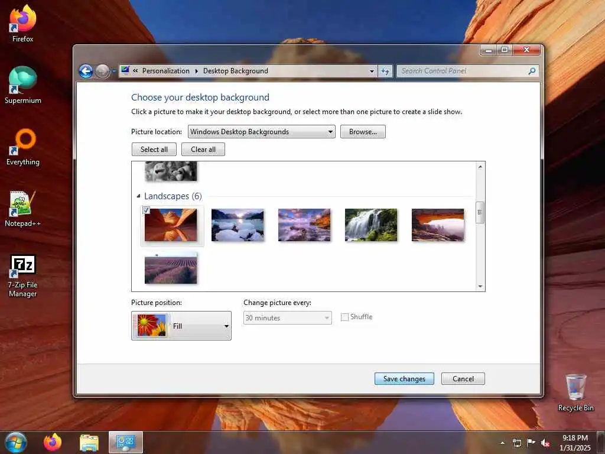The width and height of the screenshot is (605, 454).
Task: Open the network tray icon
Action: pyautogui.click(x=517, y=443)
